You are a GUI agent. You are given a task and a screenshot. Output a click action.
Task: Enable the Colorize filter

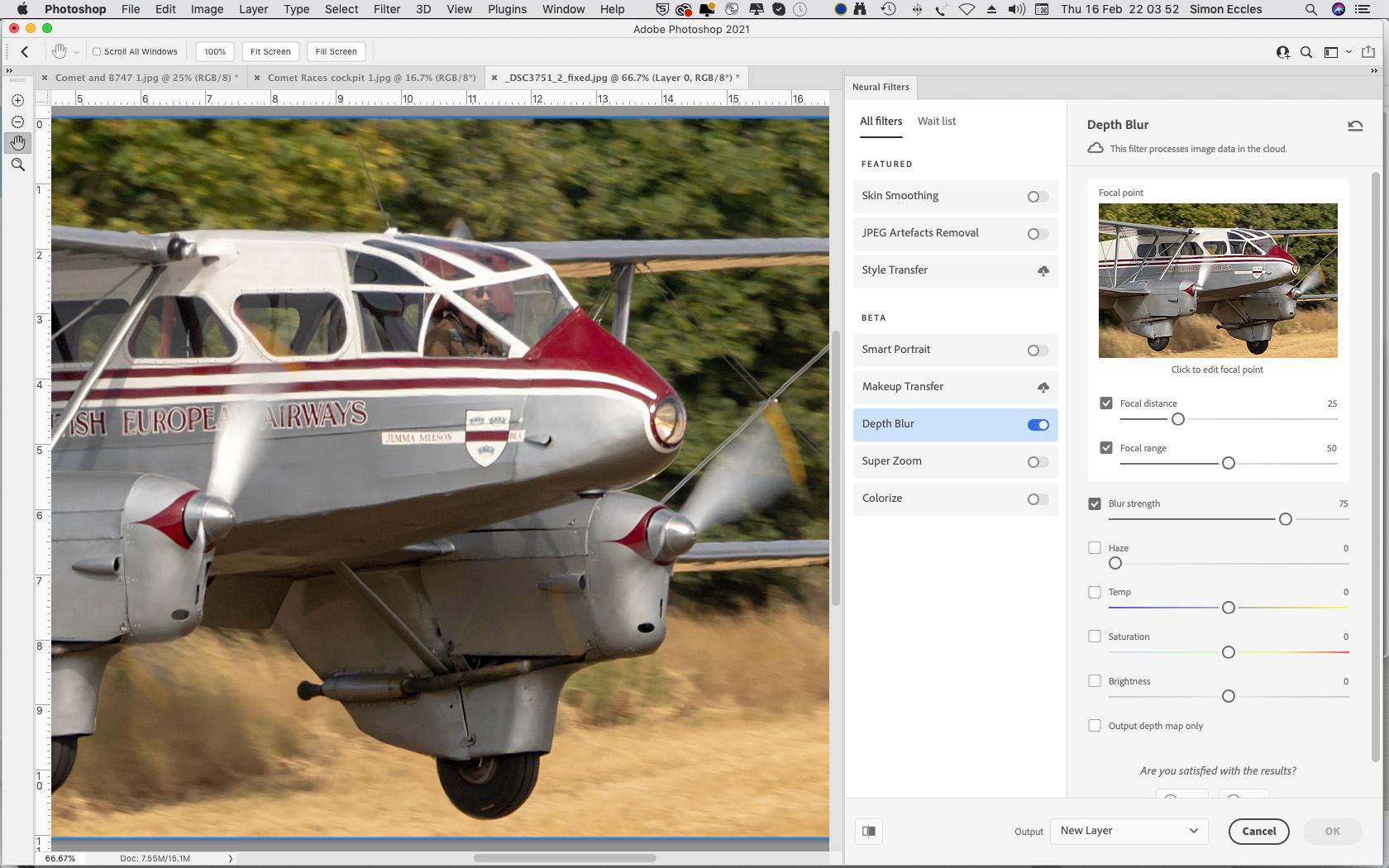(x=1038, y=499)
